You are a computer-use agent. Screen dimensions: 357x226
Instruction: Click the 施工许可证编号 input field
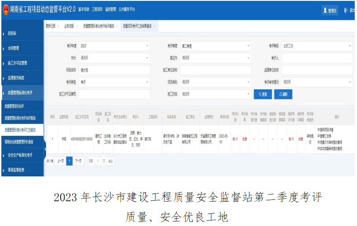pos(114,94)
